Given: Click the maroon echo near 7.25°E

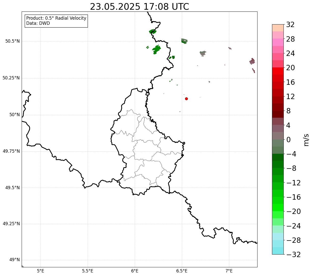Looking at the screenshot, I should pos(252,61).
